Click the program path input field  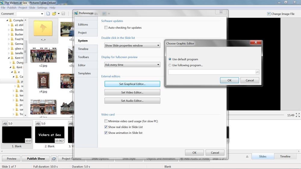coord(212,72)
